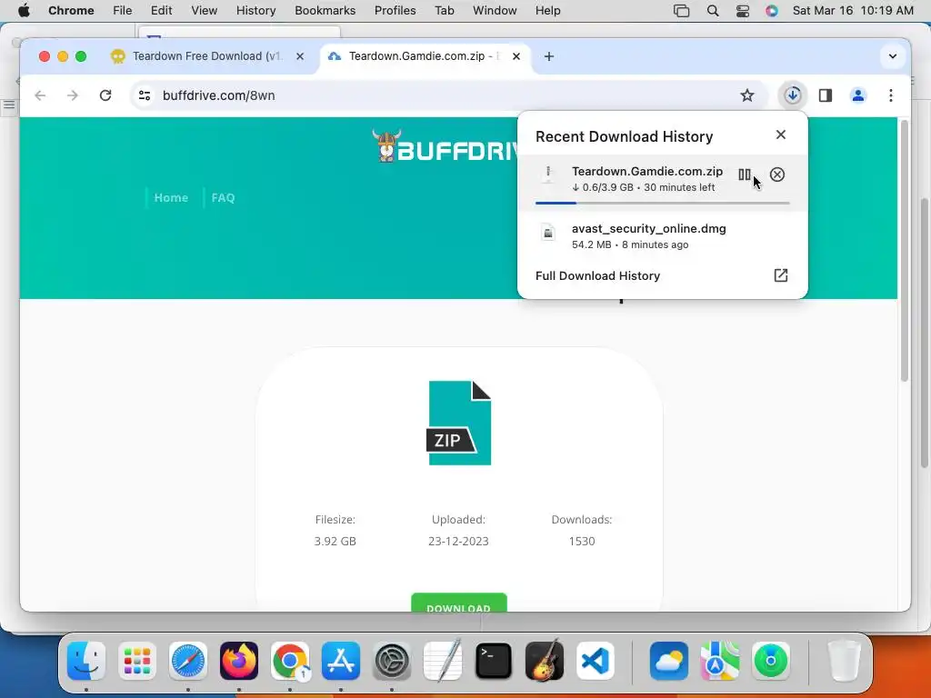The image size is (931, 698).
Task: Open Control Center in menu bar
Action: click(x=742, y=11)
